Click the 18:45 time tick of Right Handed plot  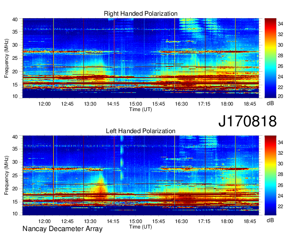pos(250,104)
